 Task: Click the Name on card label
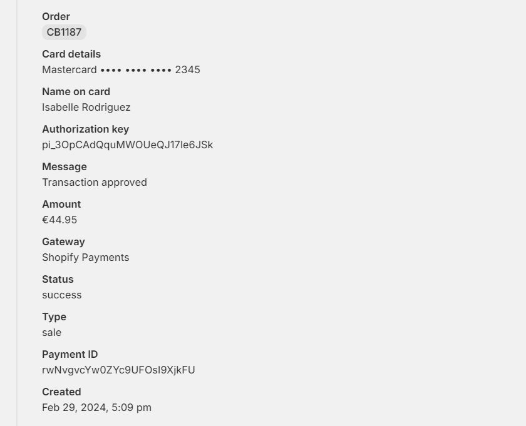tap(76, 91)
